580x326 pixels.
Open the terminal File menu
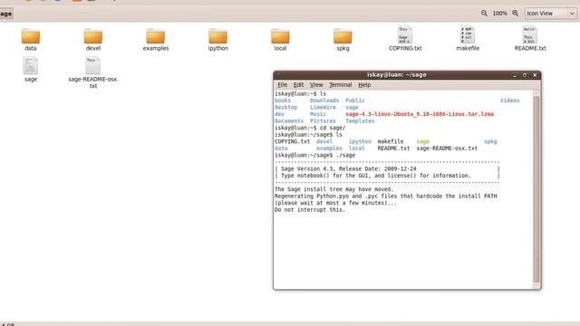(x=282, y=84)
